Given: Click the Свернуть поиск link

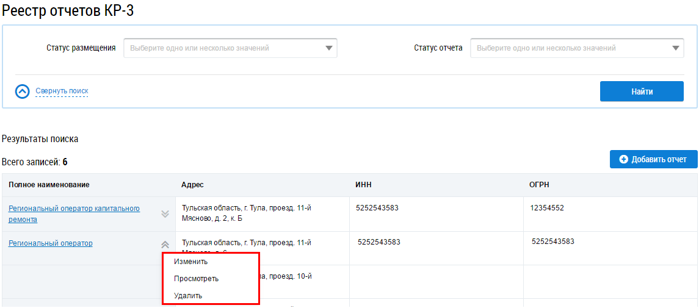Looking at the screenshot, I should click(62, 91).
